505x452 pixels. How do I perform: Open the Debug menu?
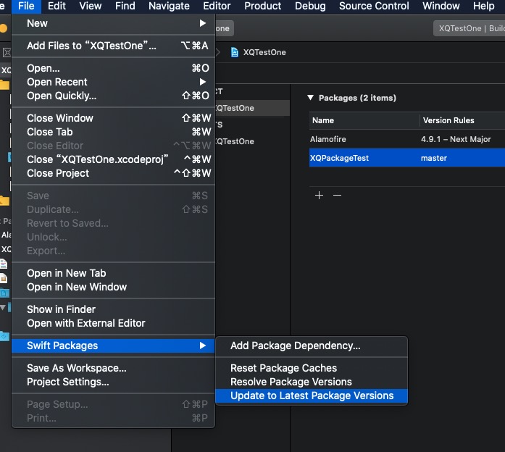coord(310,6)
